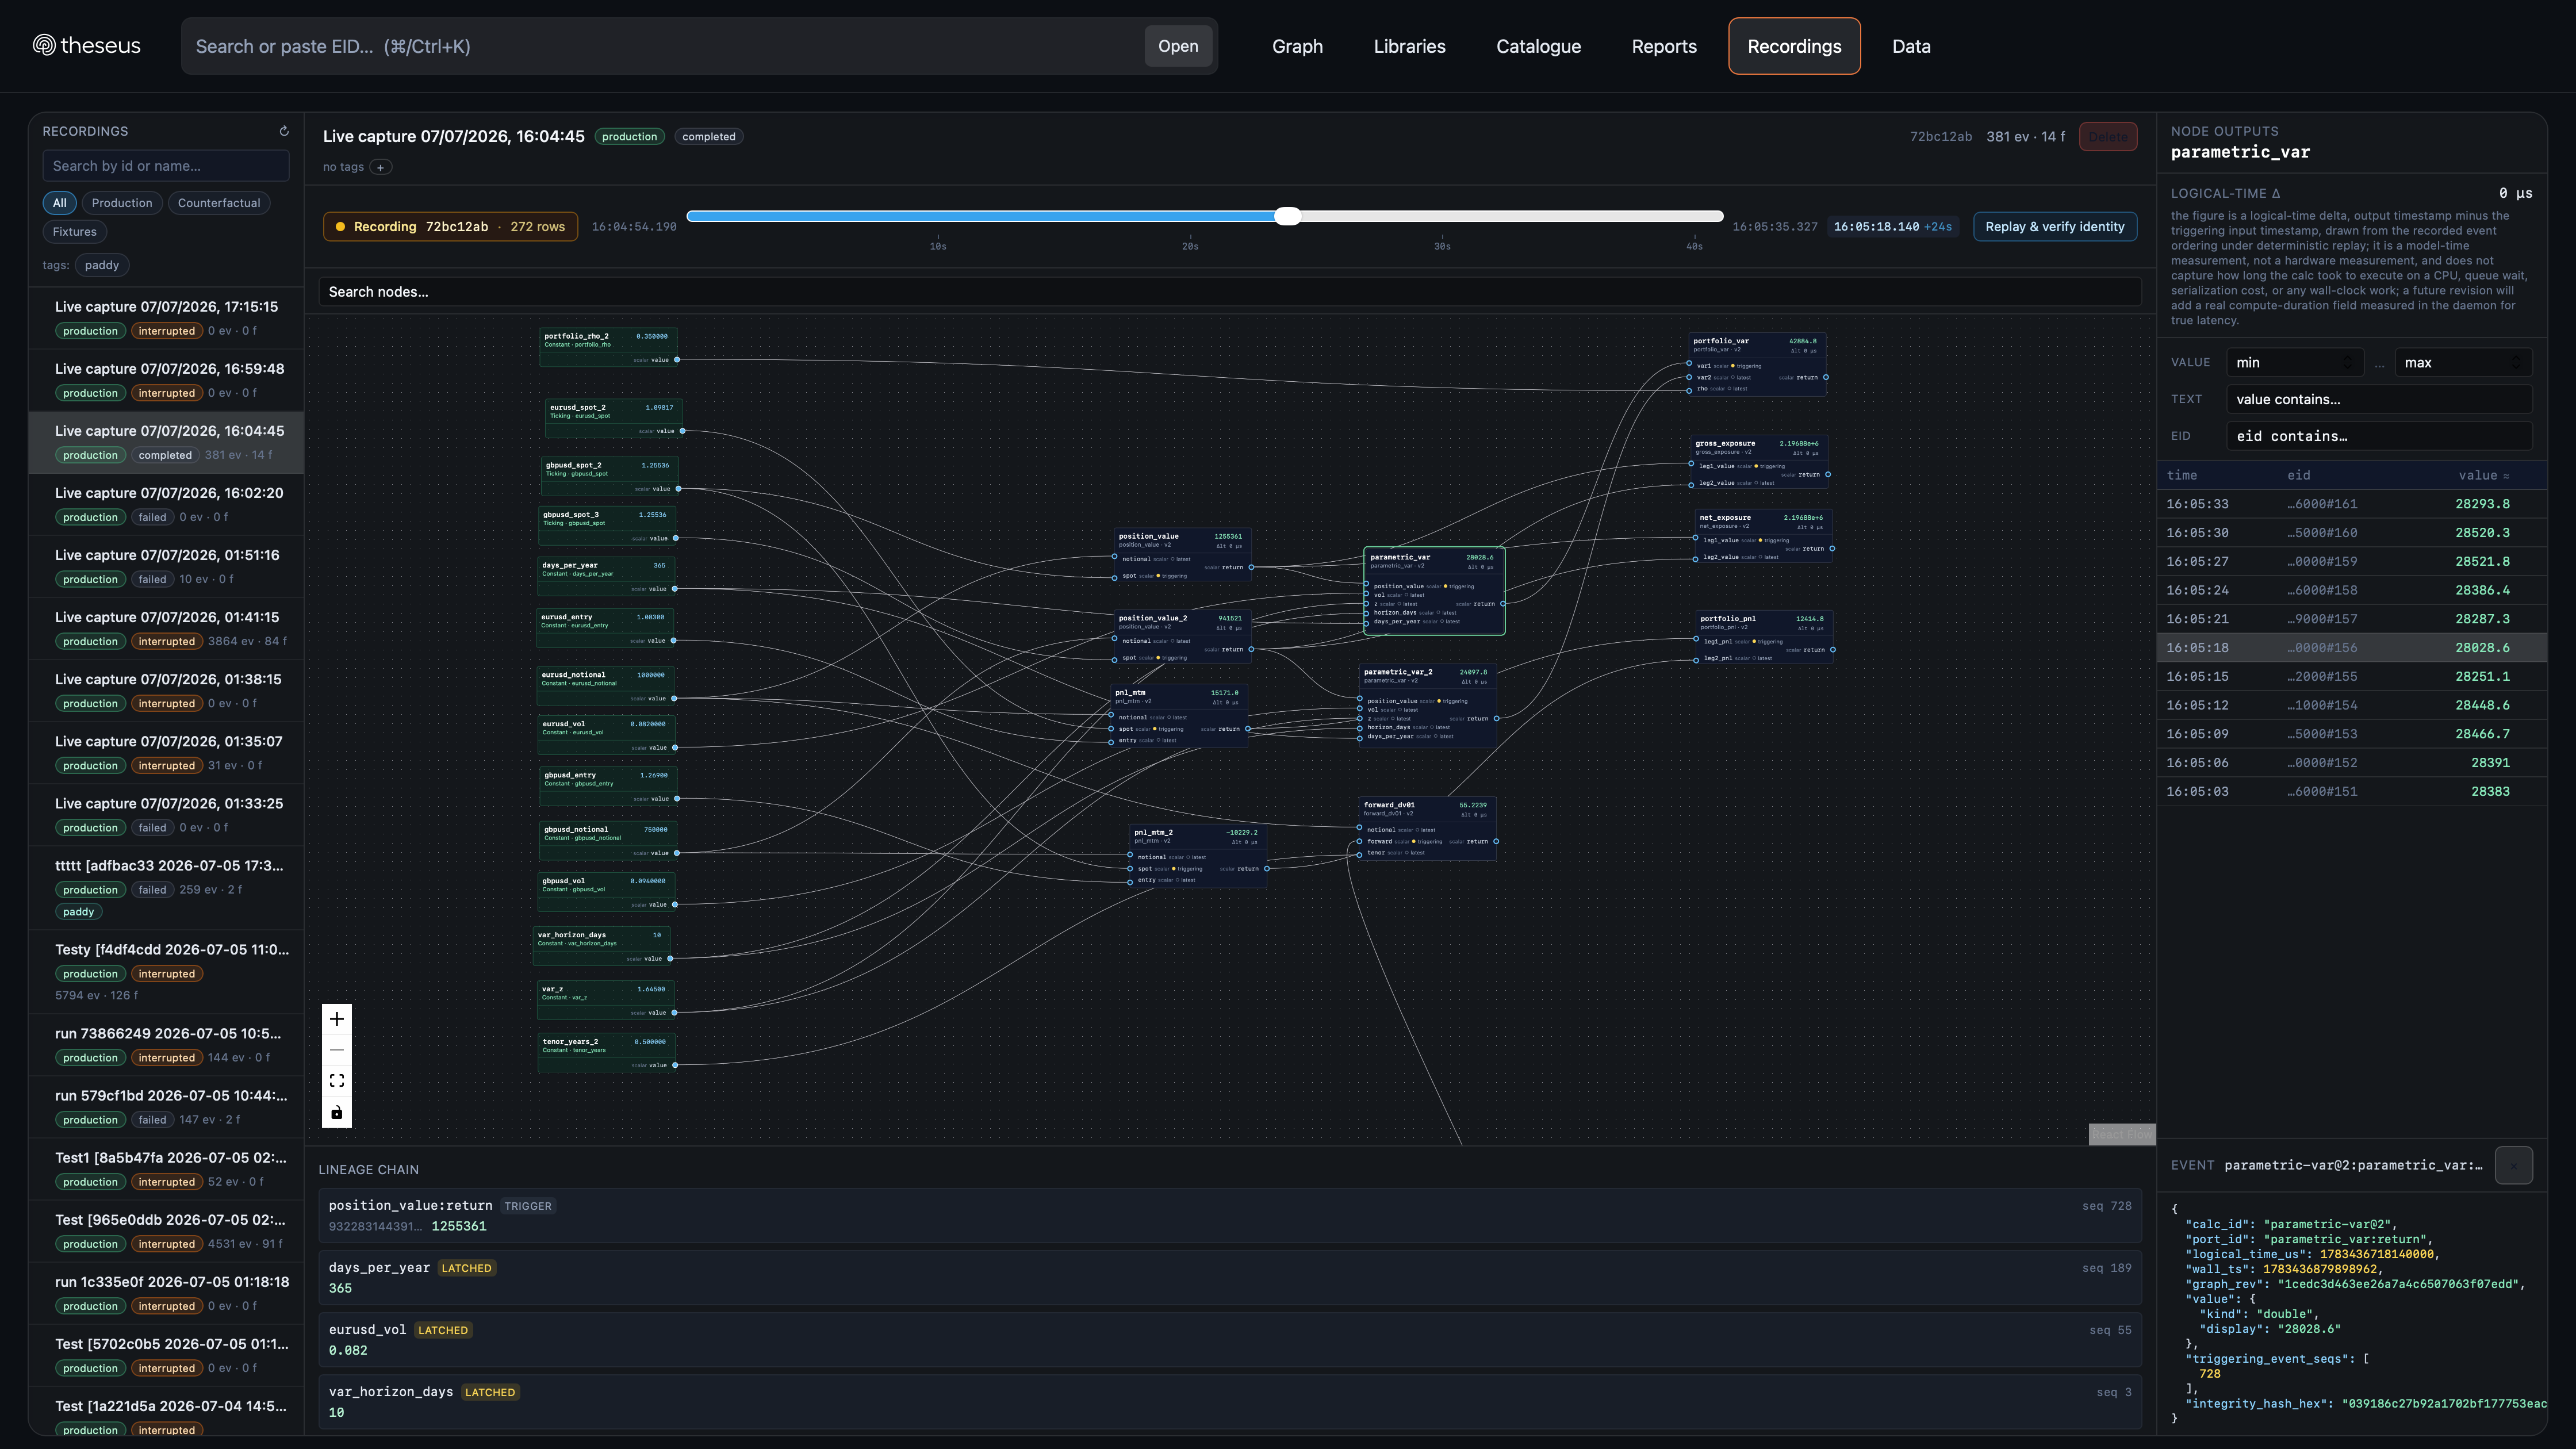
Task: Sort by the value column header
Action: point(2484,475)
